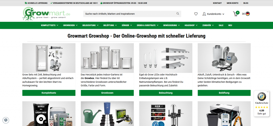Screen dimensions: 273x126
Task: Open the Trusted Shops Käuferschutz badge
Action: (x=262, y=104)
